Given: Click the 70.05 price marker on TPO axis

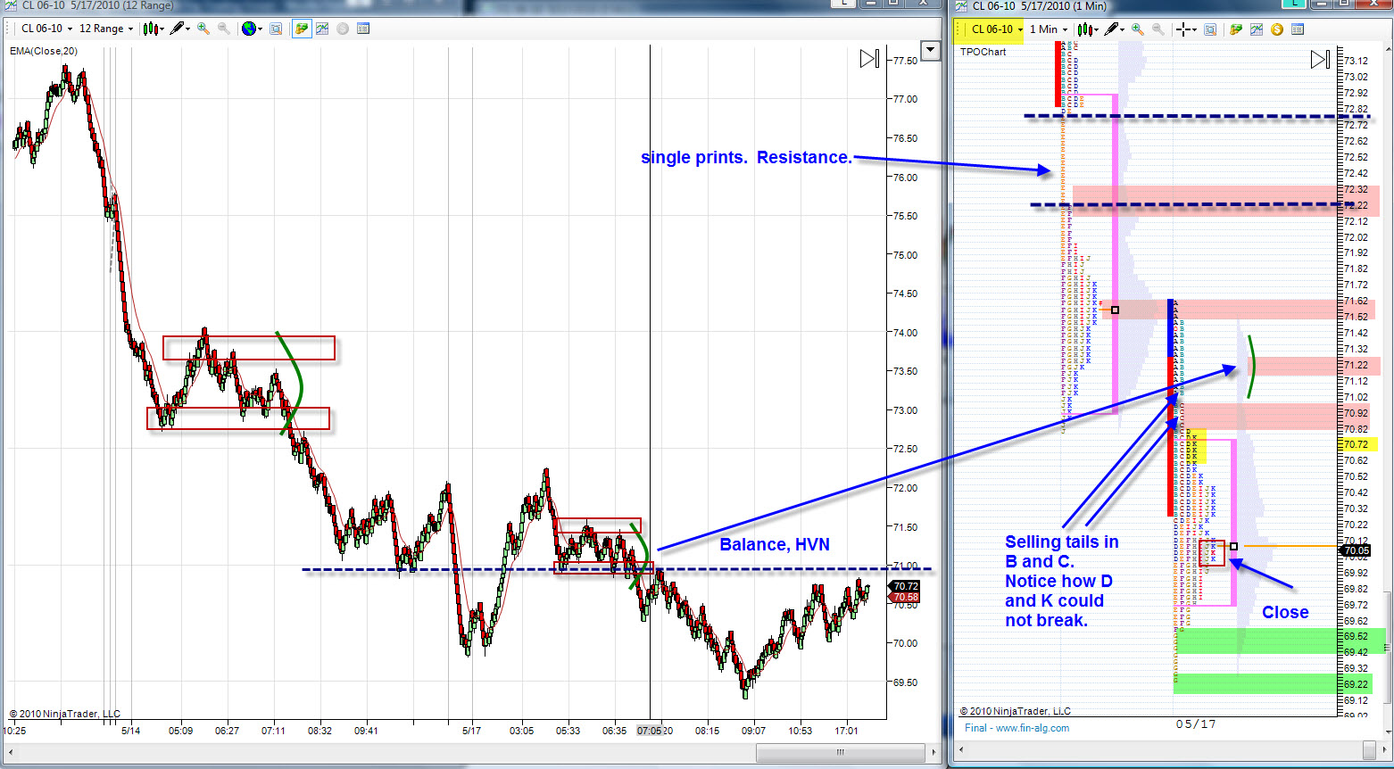Looking at the screenshot, I should pos(1356,550).
